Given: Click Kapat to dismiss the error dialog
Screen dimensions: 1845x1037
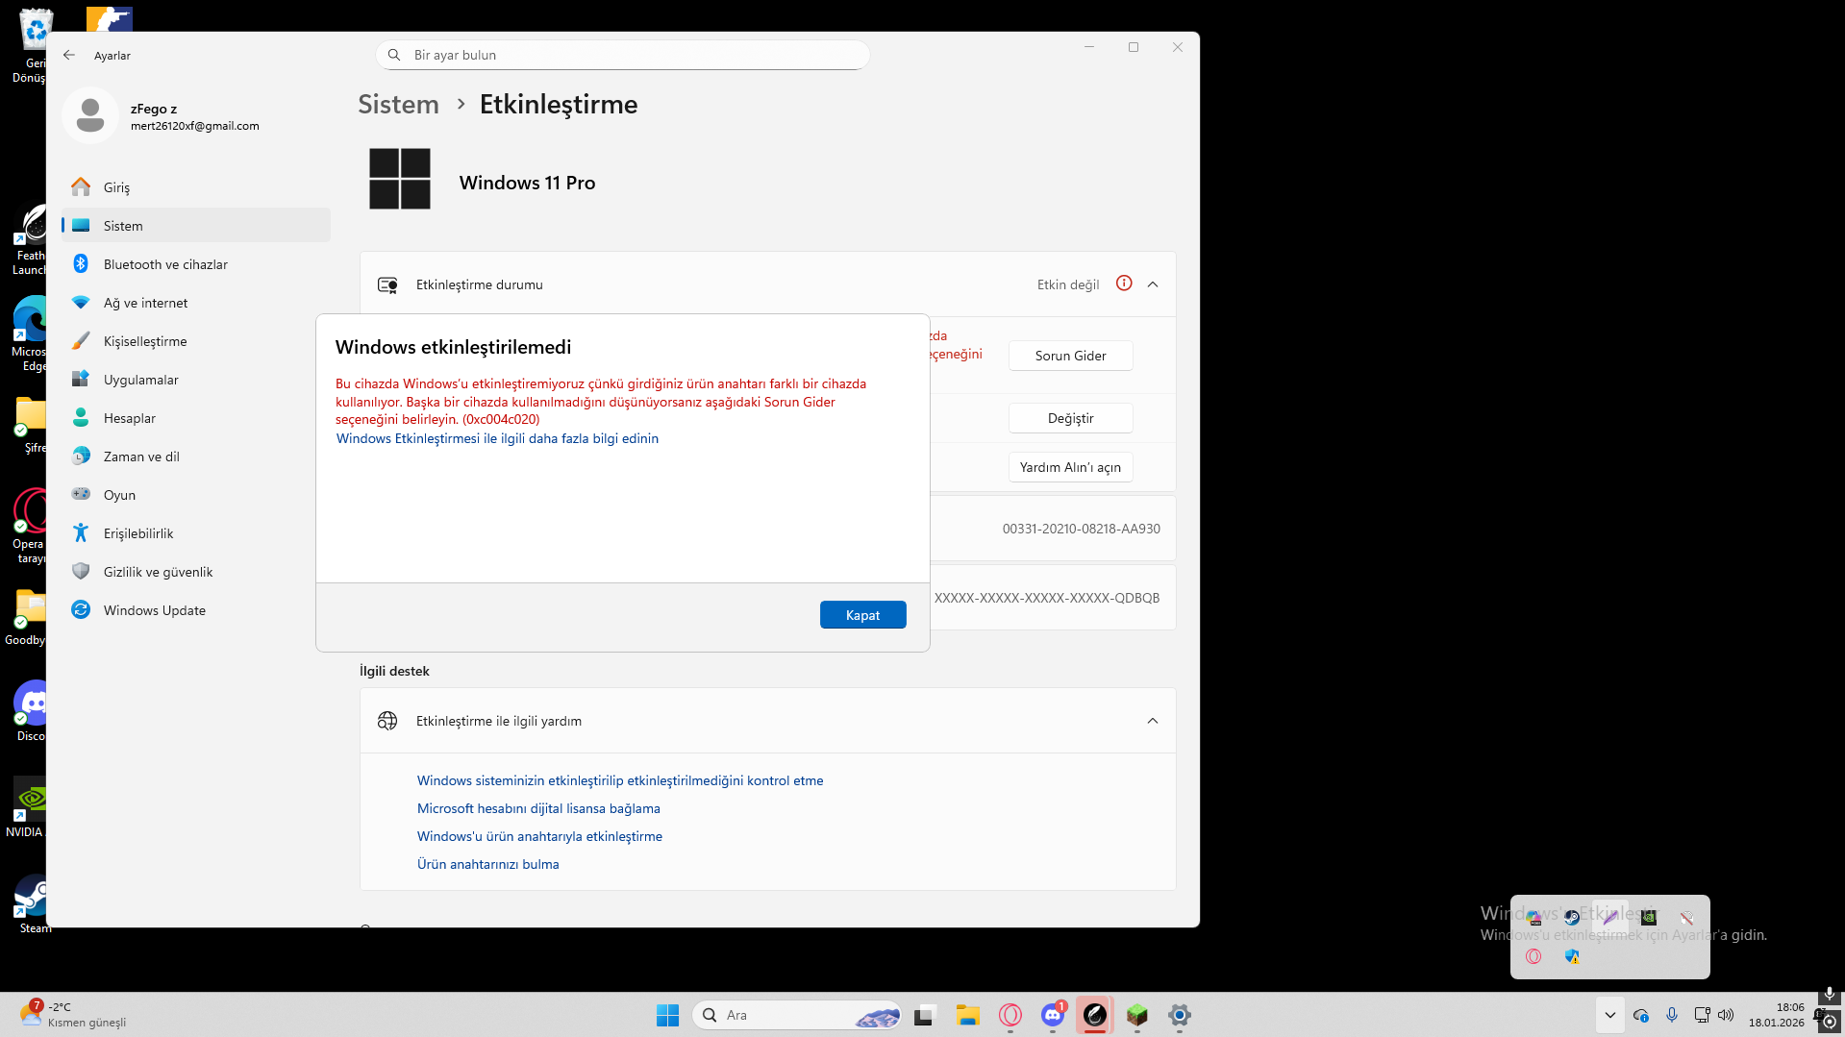Looking at the screenshot, I should (x=862, y=615).
